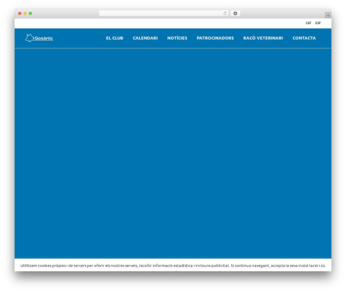This screenshot has width=346, height=292.
Task: Click the browser address bar
Action: pos(163,13)
